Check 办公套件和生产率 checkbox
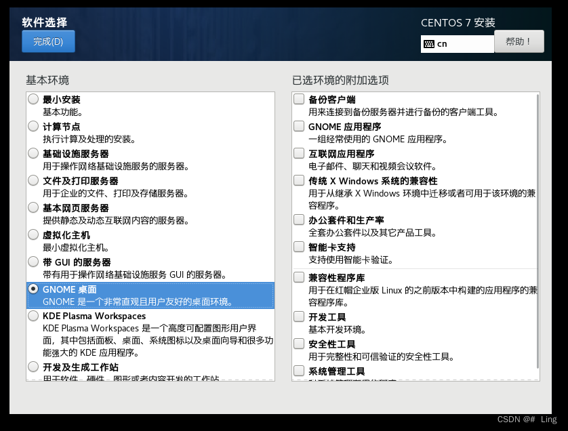The height and width of the screenshot is (431, 568). tap(299, 220)
